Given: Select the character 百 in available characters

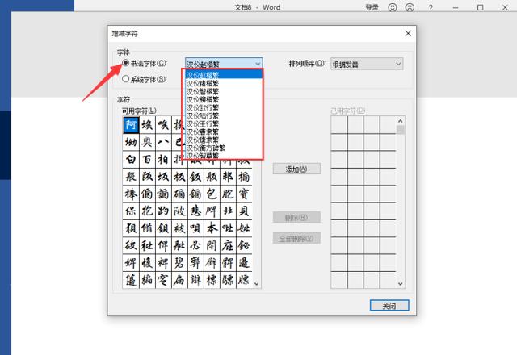Looking at the screenshot, I should 147,160.
